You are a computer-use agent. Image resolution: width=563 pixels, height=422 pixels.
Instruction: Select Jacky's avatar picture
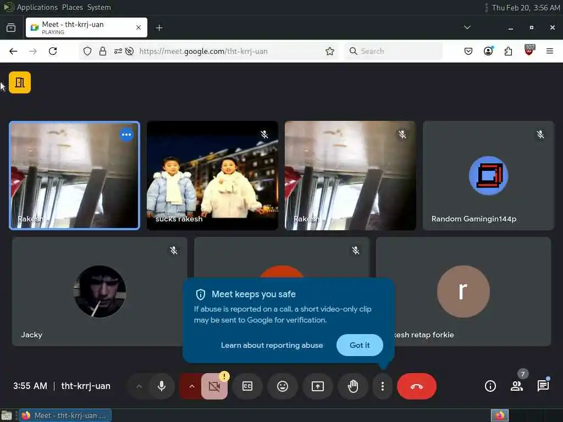coord(100,291)
